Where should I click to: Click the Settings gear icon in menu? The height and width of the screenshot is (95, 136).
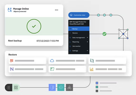pyautogui.click(x=70, y=51)
